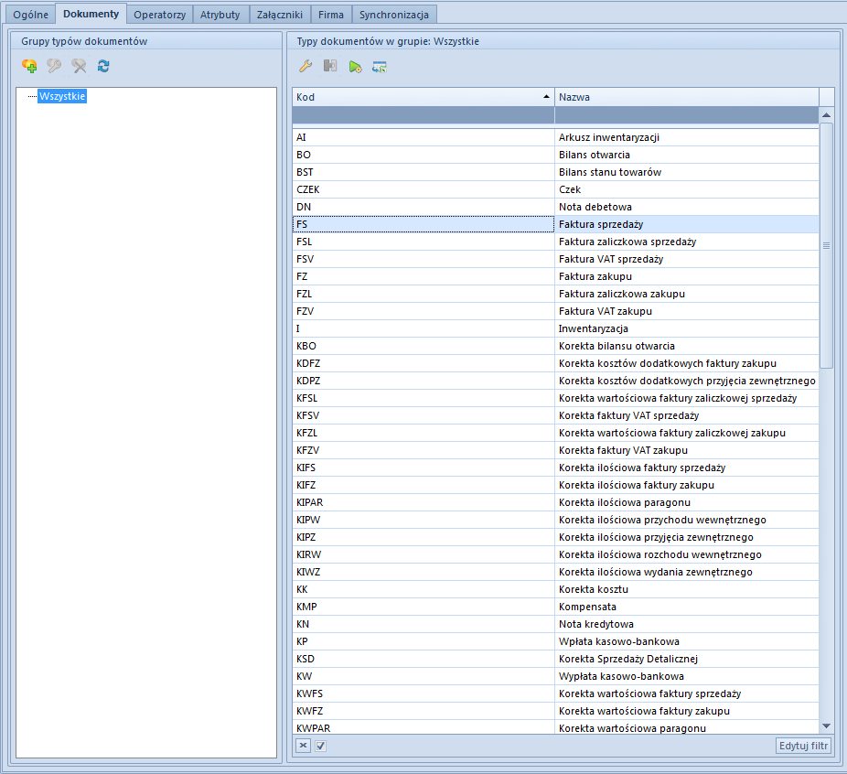Click the disabled edit group wrench icon
847x774 pixels.
[x=54, y=66]
